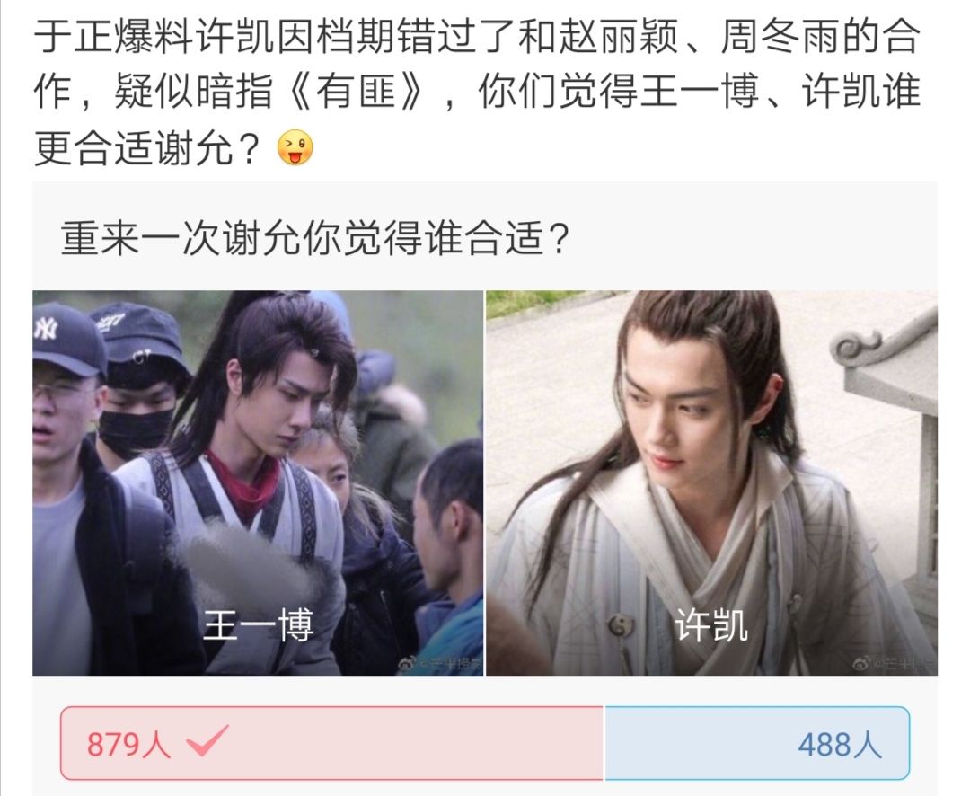Vote for the blue 488人 option
The width and height of the screenshot is (970, 796).
tap(757, 743)
